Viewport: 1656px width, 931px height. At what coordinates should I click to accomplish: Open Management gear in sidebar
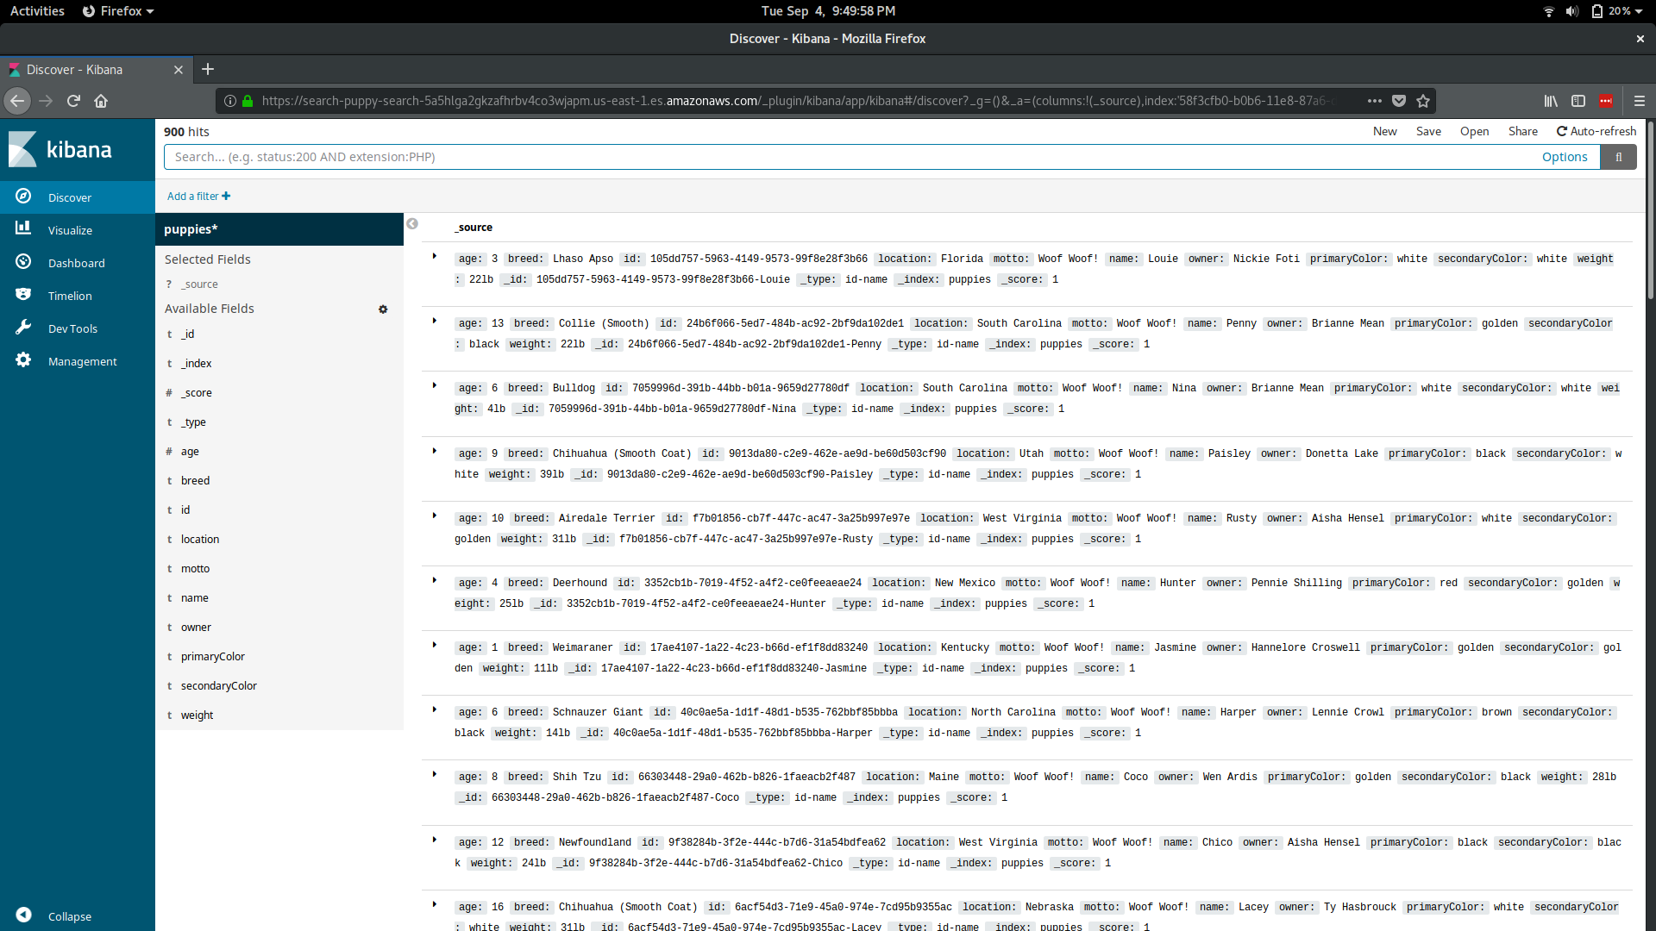[x=23, y=360]
